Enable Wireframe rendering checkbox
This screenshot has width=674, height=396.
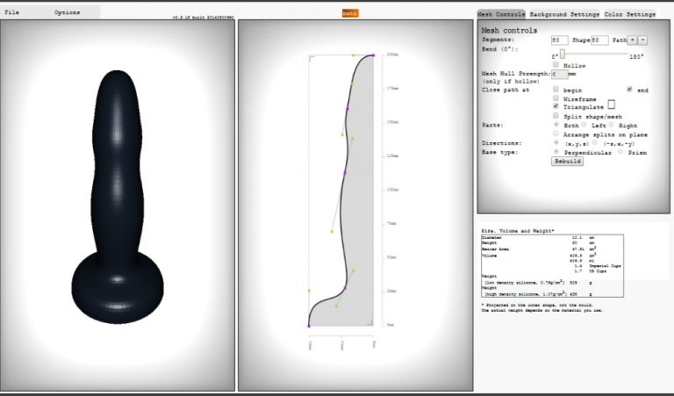(556, 98)
